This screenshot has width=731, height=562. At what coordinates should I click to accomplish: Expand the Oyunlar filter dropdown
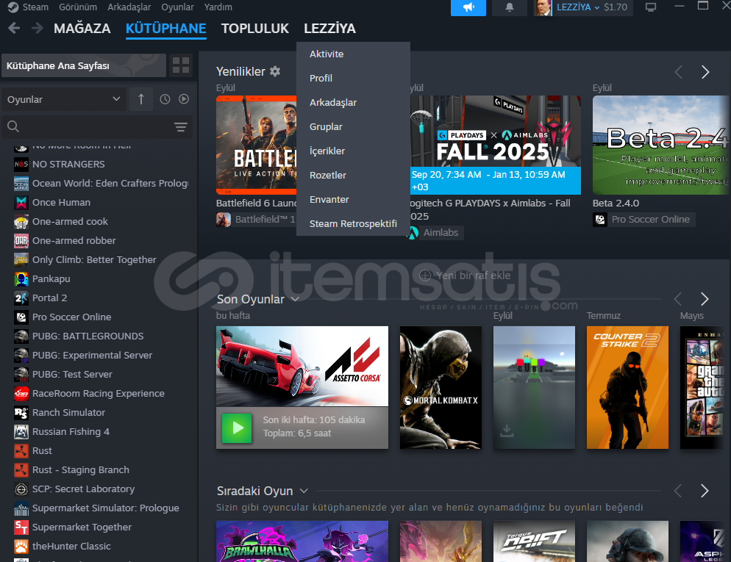(x=64, y=99)
